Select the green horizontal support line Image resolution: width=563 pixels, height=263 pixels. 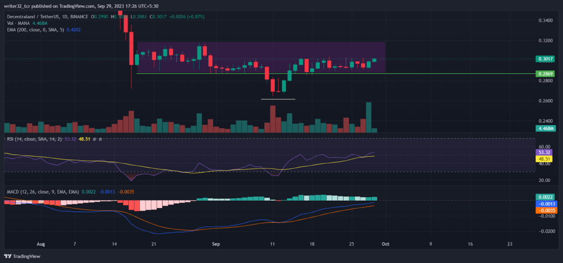[x=336, y=74]
